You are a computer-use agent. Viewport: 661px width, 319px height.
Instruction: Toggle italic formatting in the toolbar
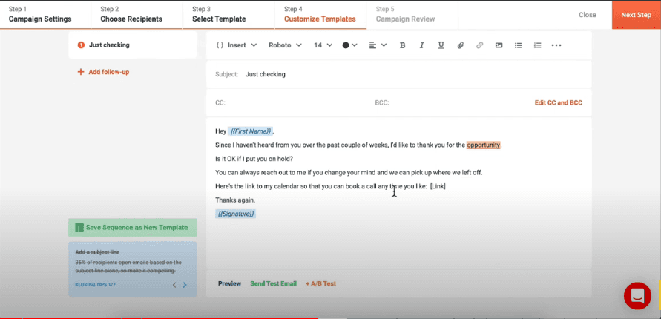coord(421,45)
